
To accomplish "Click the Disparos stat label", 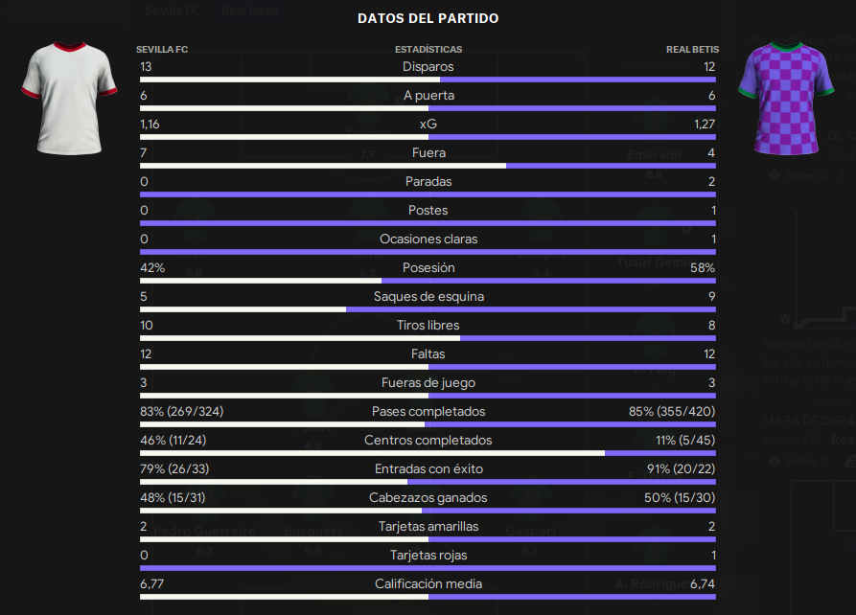I will (428, 66).
